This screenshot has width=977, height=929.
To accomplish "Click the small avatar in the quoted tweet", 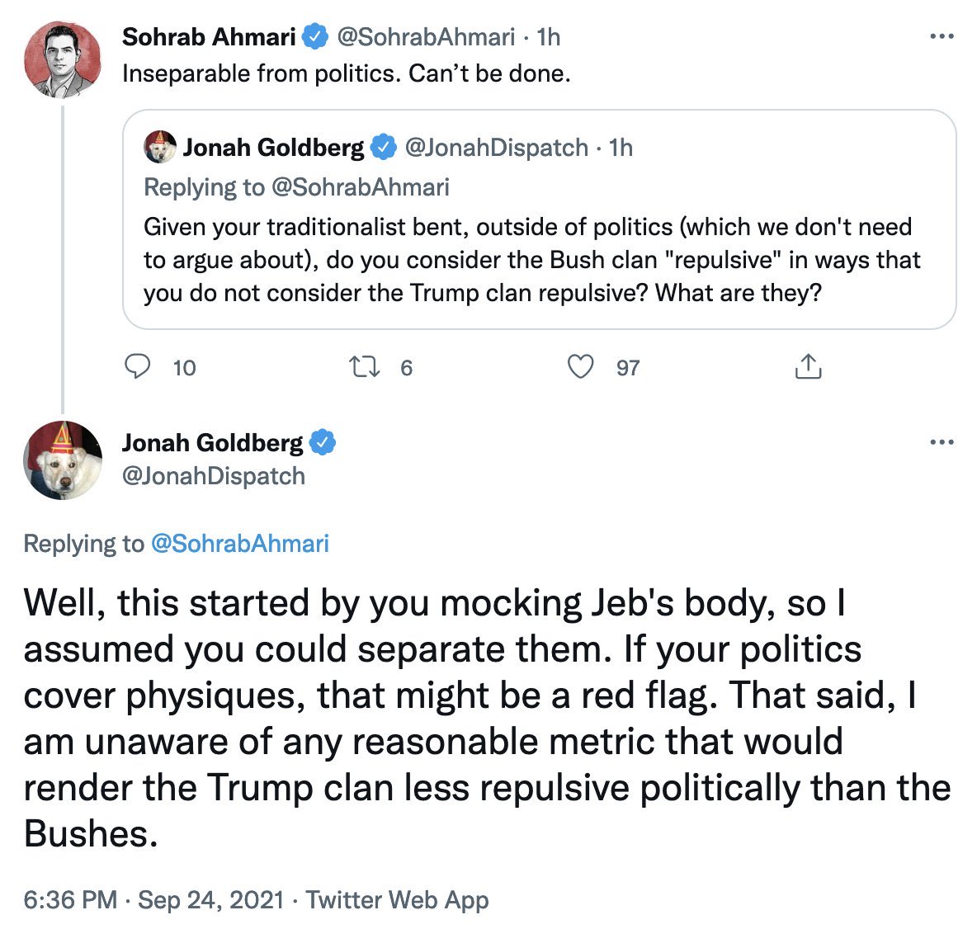I will click(160, 147).
